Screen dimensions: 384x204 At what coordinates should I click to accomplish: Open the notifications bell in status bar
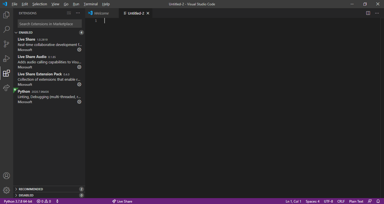378,201
